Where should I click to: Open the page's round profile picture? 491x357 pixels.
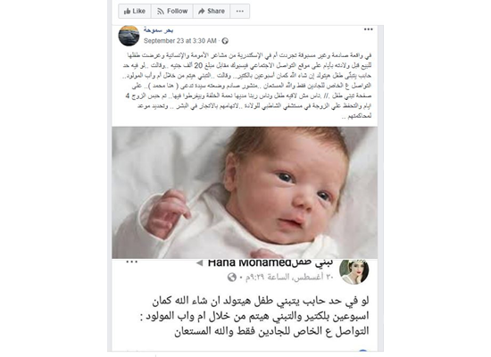[x=129, y=36]
